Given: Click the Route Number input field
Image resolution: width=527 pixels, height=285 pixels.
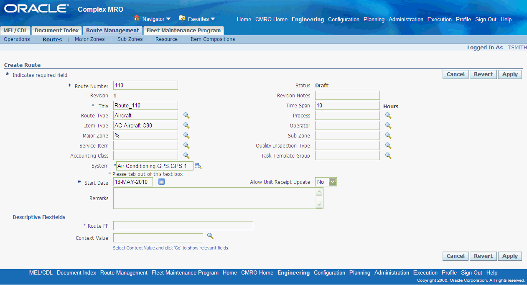Looking at the screenshot, I should click(x=145, y=85).
